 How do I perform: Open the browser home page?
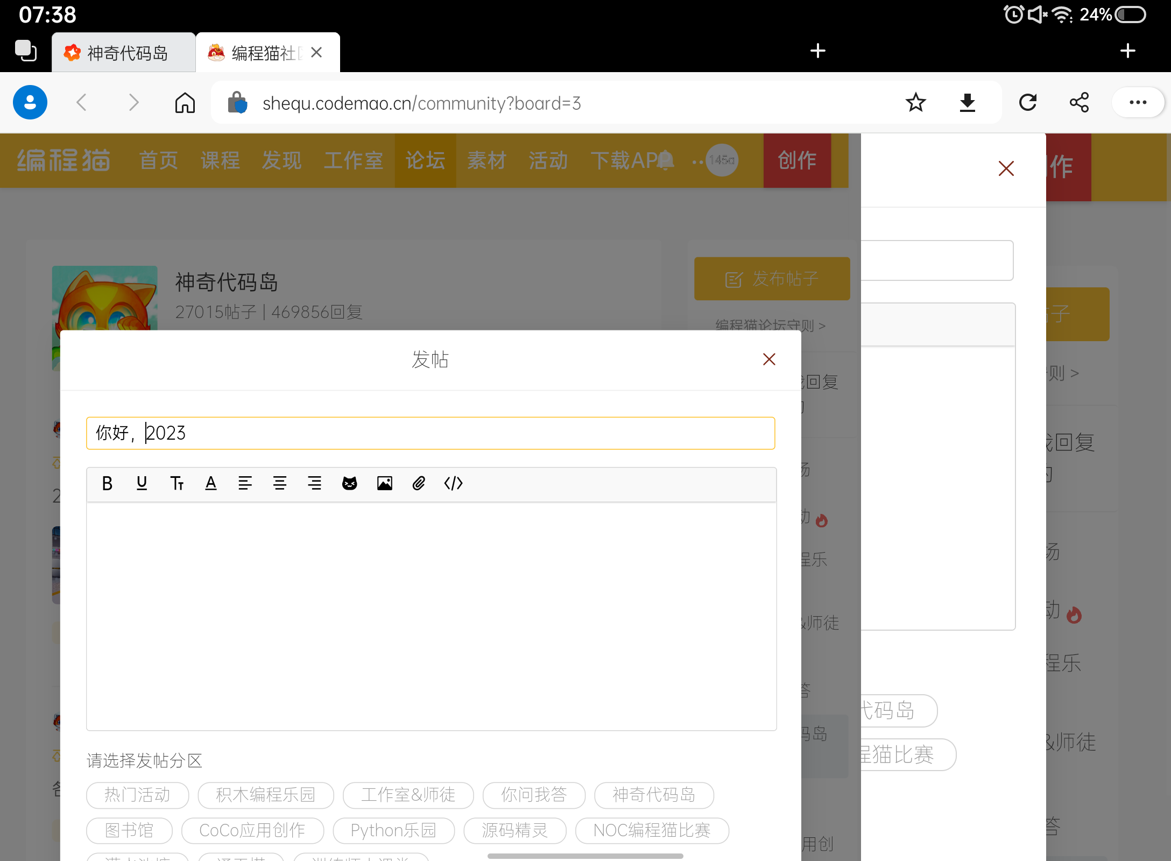coord(185,102)
